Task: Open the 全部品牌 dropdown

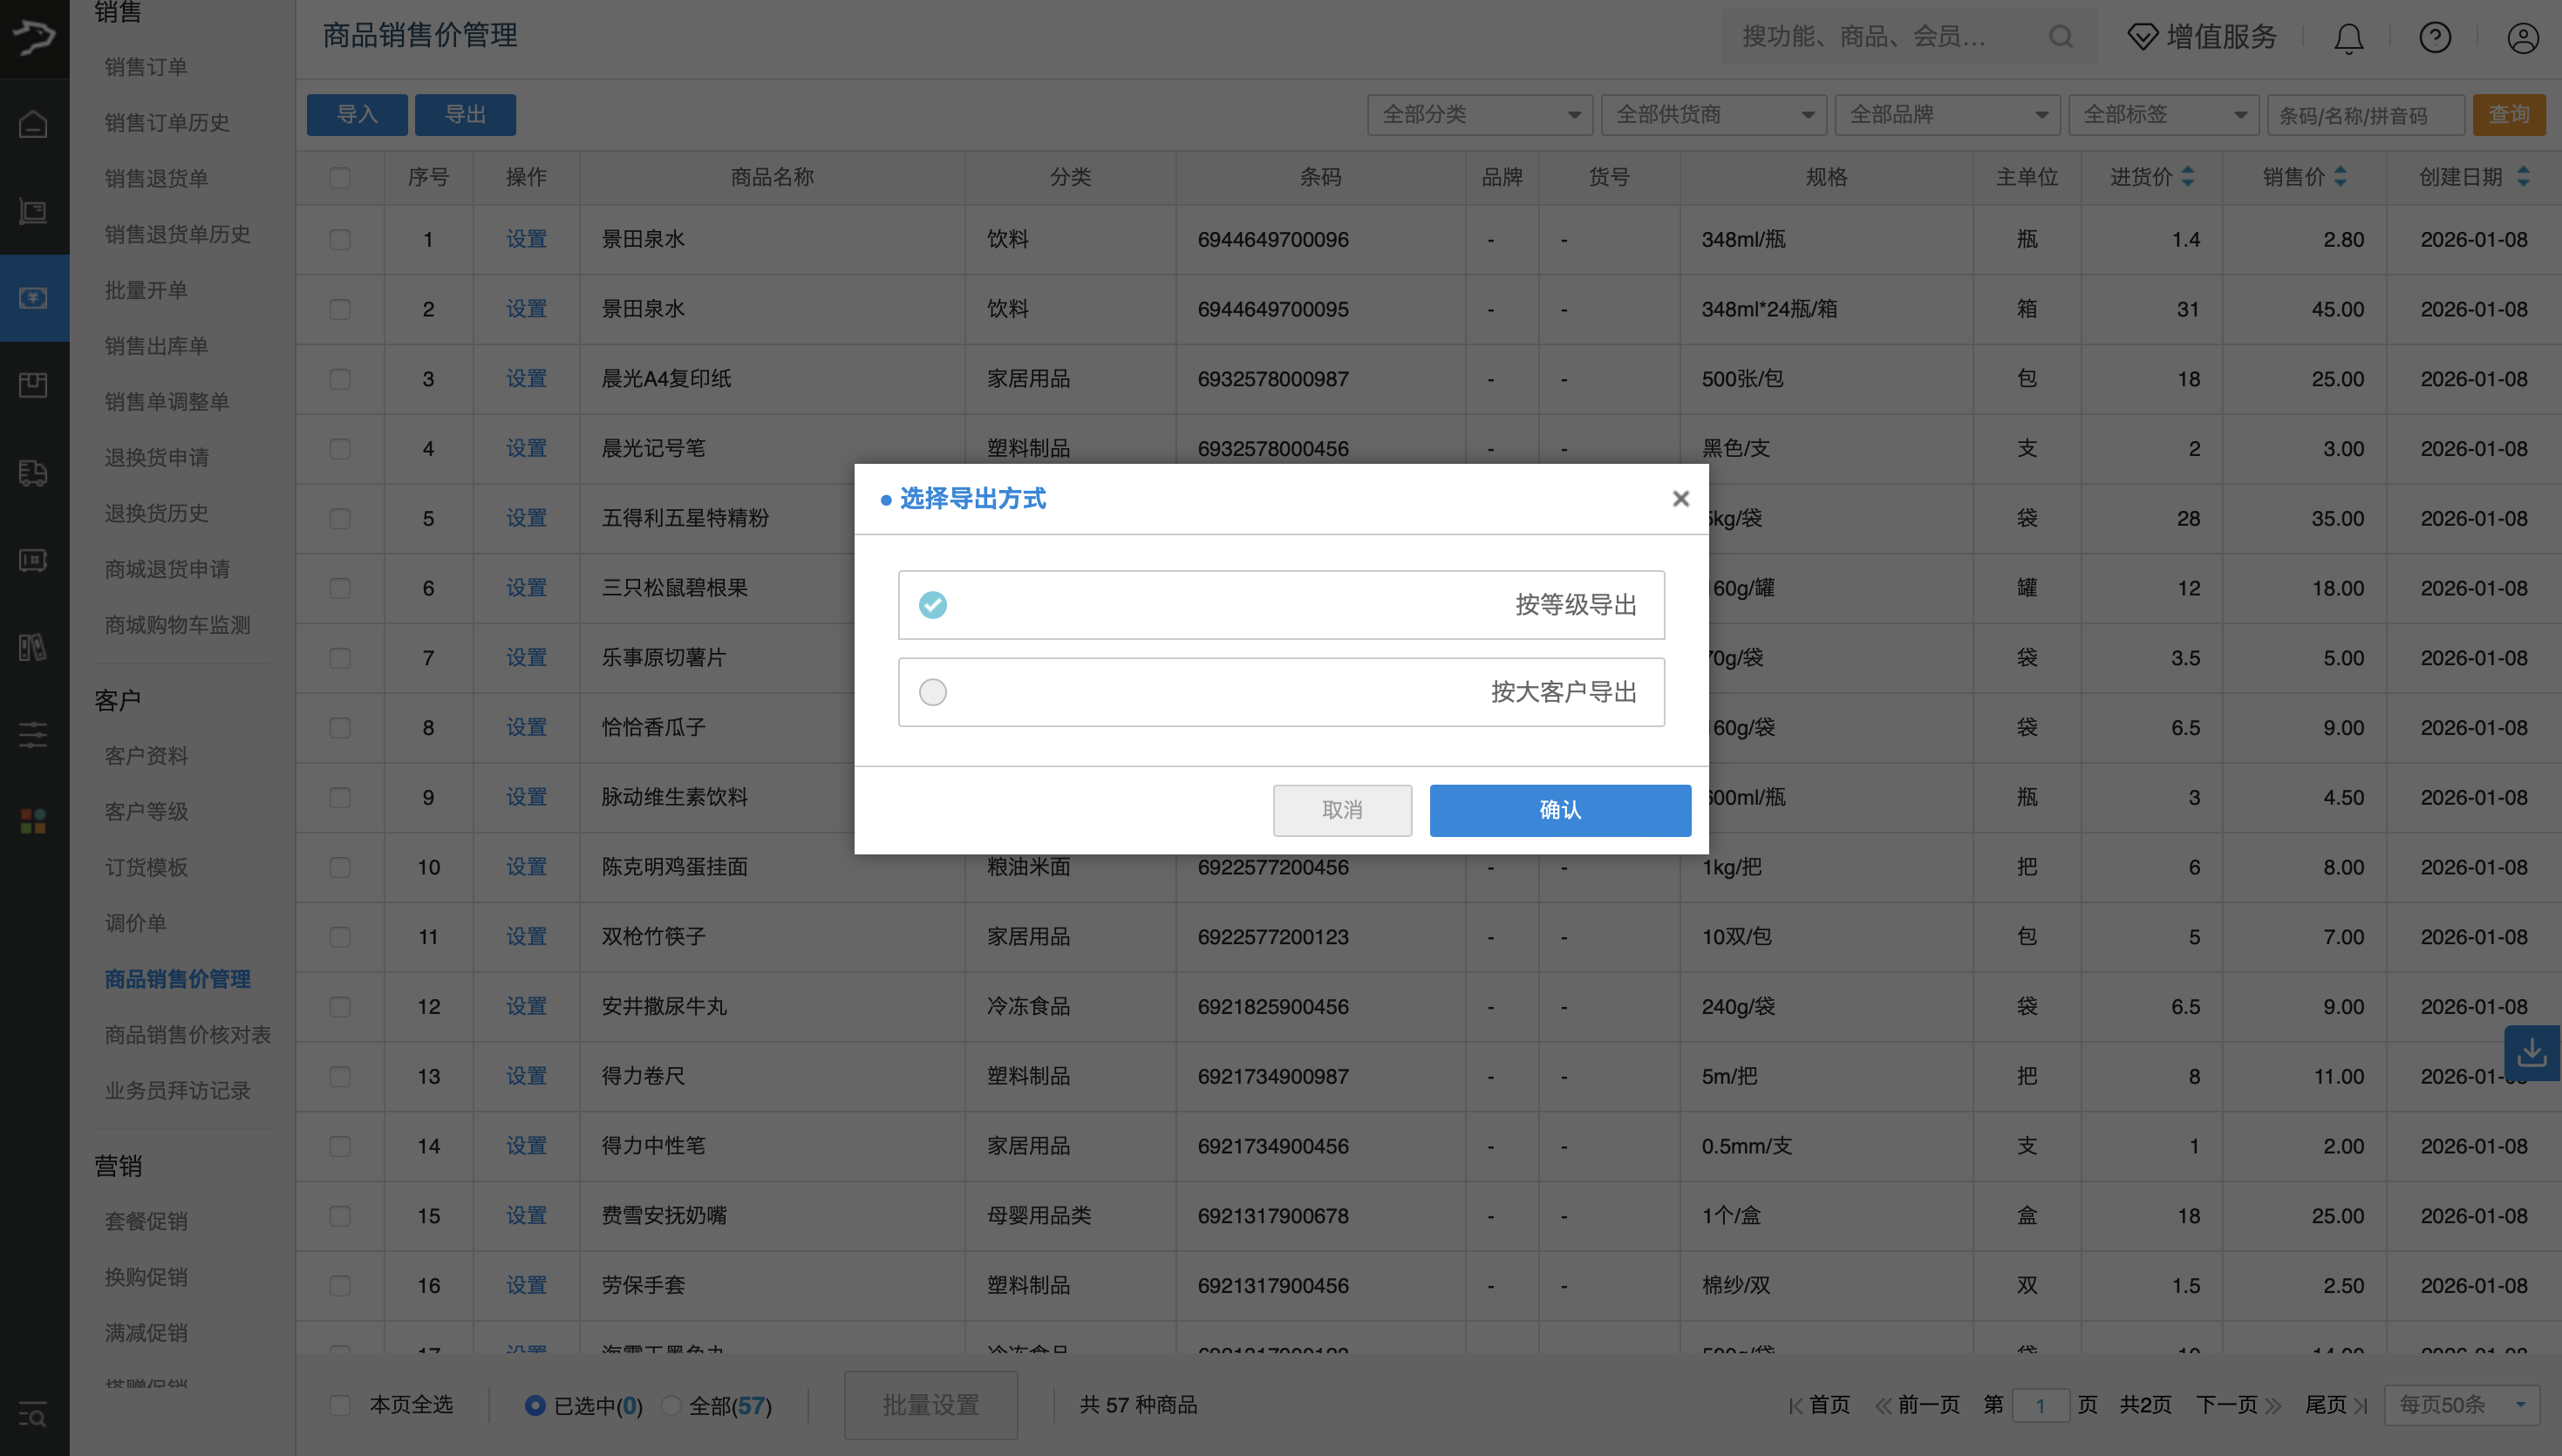Action: (x=1946, y=114)
